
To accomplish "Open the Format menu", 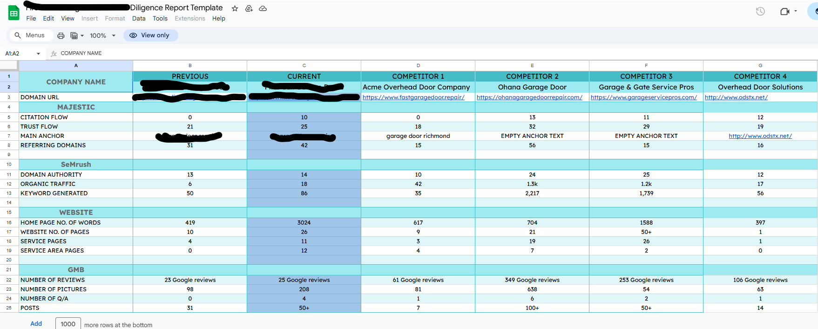I will [x=115, y=19].
